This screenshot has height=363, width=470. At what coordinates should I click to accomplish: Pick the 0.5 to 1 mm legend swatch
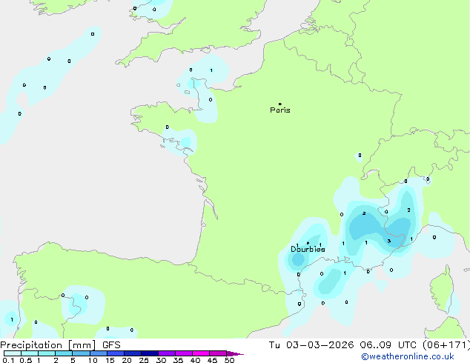pyautogui.click(x=30, y=353)
